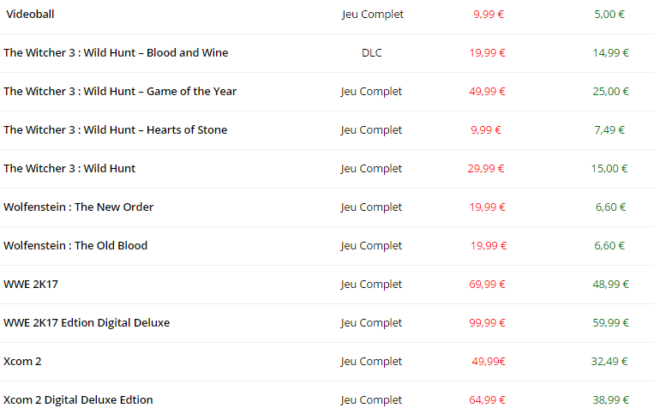Click Videoball's 5,00 € discounted price
Image resolution: width=654 pixels, height=414 pixels.
coord(609,14)
